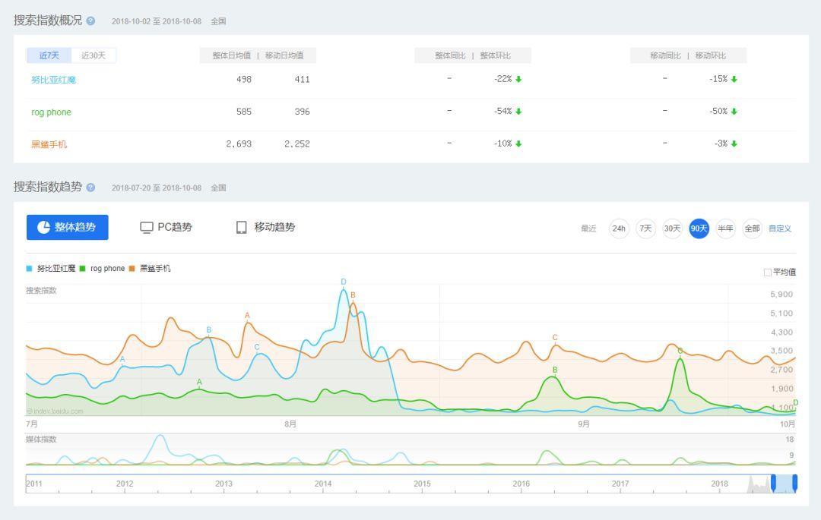Select the 全部 time range
The width and height of the screenshot is (821, 520).
coord(752,228)
